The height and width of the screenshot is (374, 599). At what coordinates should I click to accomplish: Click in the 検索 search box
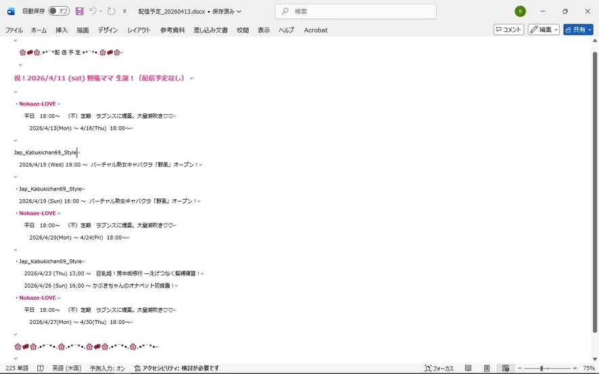click(x=356, y=11)
